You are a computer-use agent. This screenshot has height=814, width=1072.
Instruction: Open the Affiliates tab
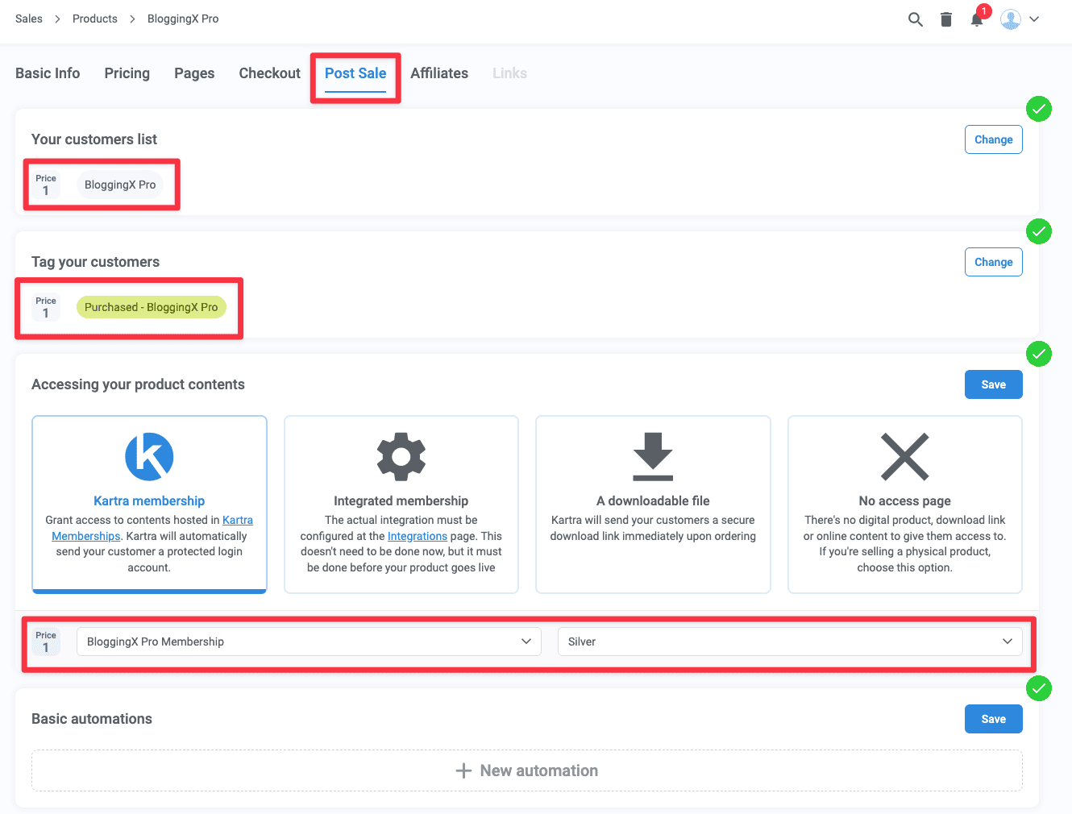tap(438, 73)
